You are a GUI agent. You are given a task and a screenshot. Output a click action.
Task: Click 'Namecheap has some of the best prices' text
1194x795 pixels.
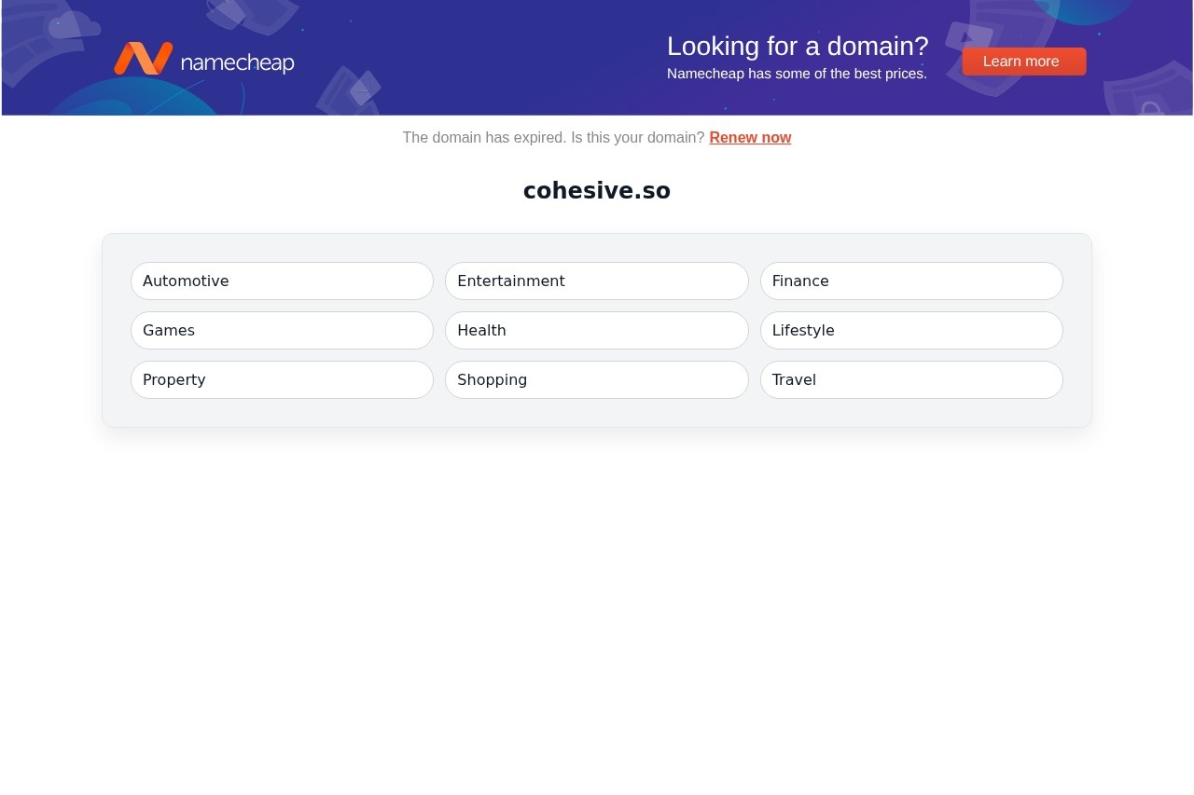point(797,74)
